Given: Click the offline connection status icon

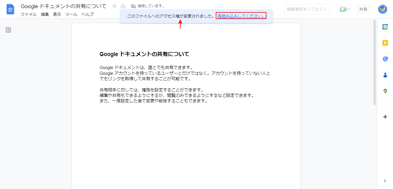Looking at the screenshot, I should [133, 6].
